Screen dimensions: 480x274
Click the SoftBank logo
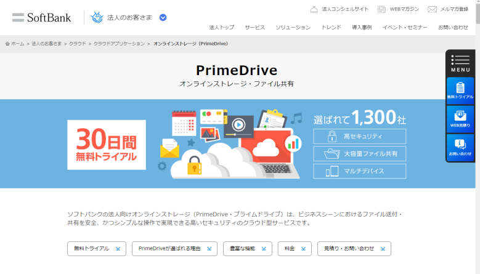[x=41, y=18]
